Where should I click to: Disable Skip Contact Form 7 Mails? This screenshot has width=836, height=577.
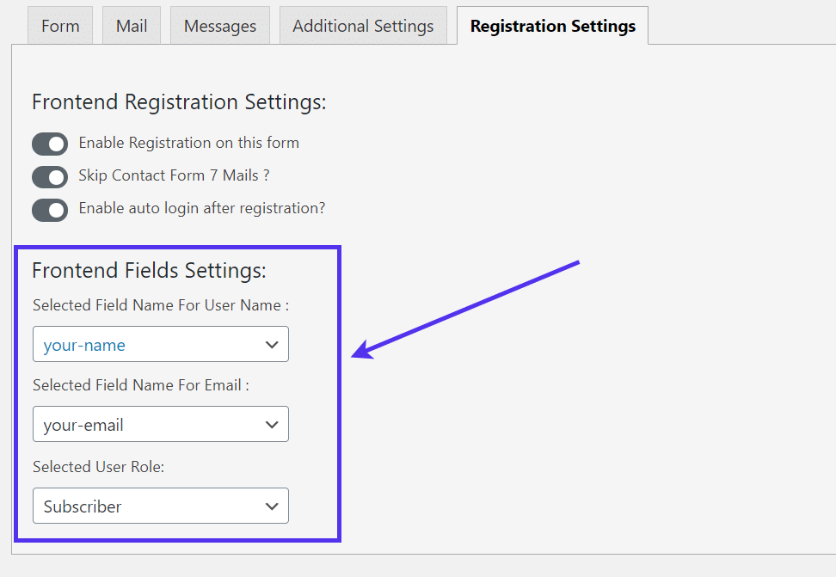49,176
